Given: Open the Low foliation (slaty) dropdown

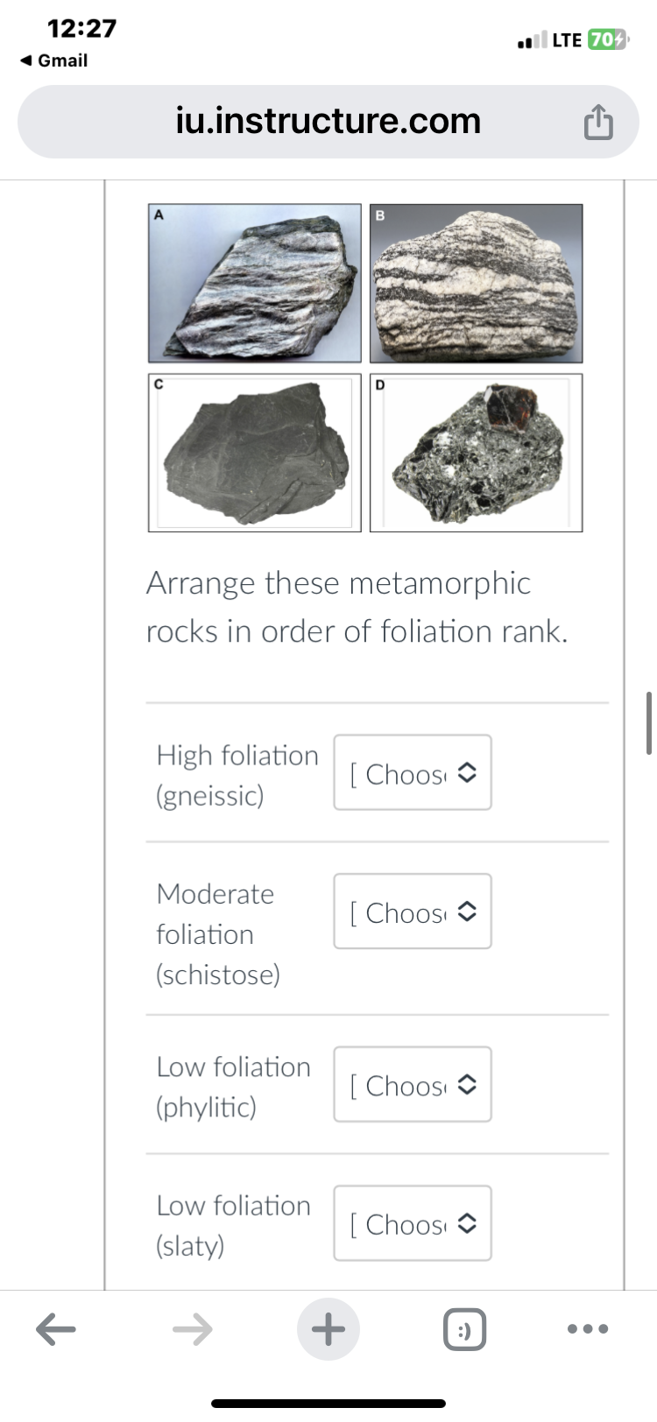Looking at the screenshot, I should tap(412, 1223).
